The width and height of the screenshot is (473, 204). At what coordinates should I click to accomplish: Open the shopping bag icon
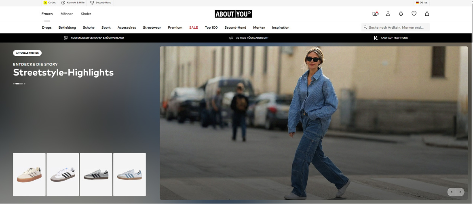tap(427, 14)
